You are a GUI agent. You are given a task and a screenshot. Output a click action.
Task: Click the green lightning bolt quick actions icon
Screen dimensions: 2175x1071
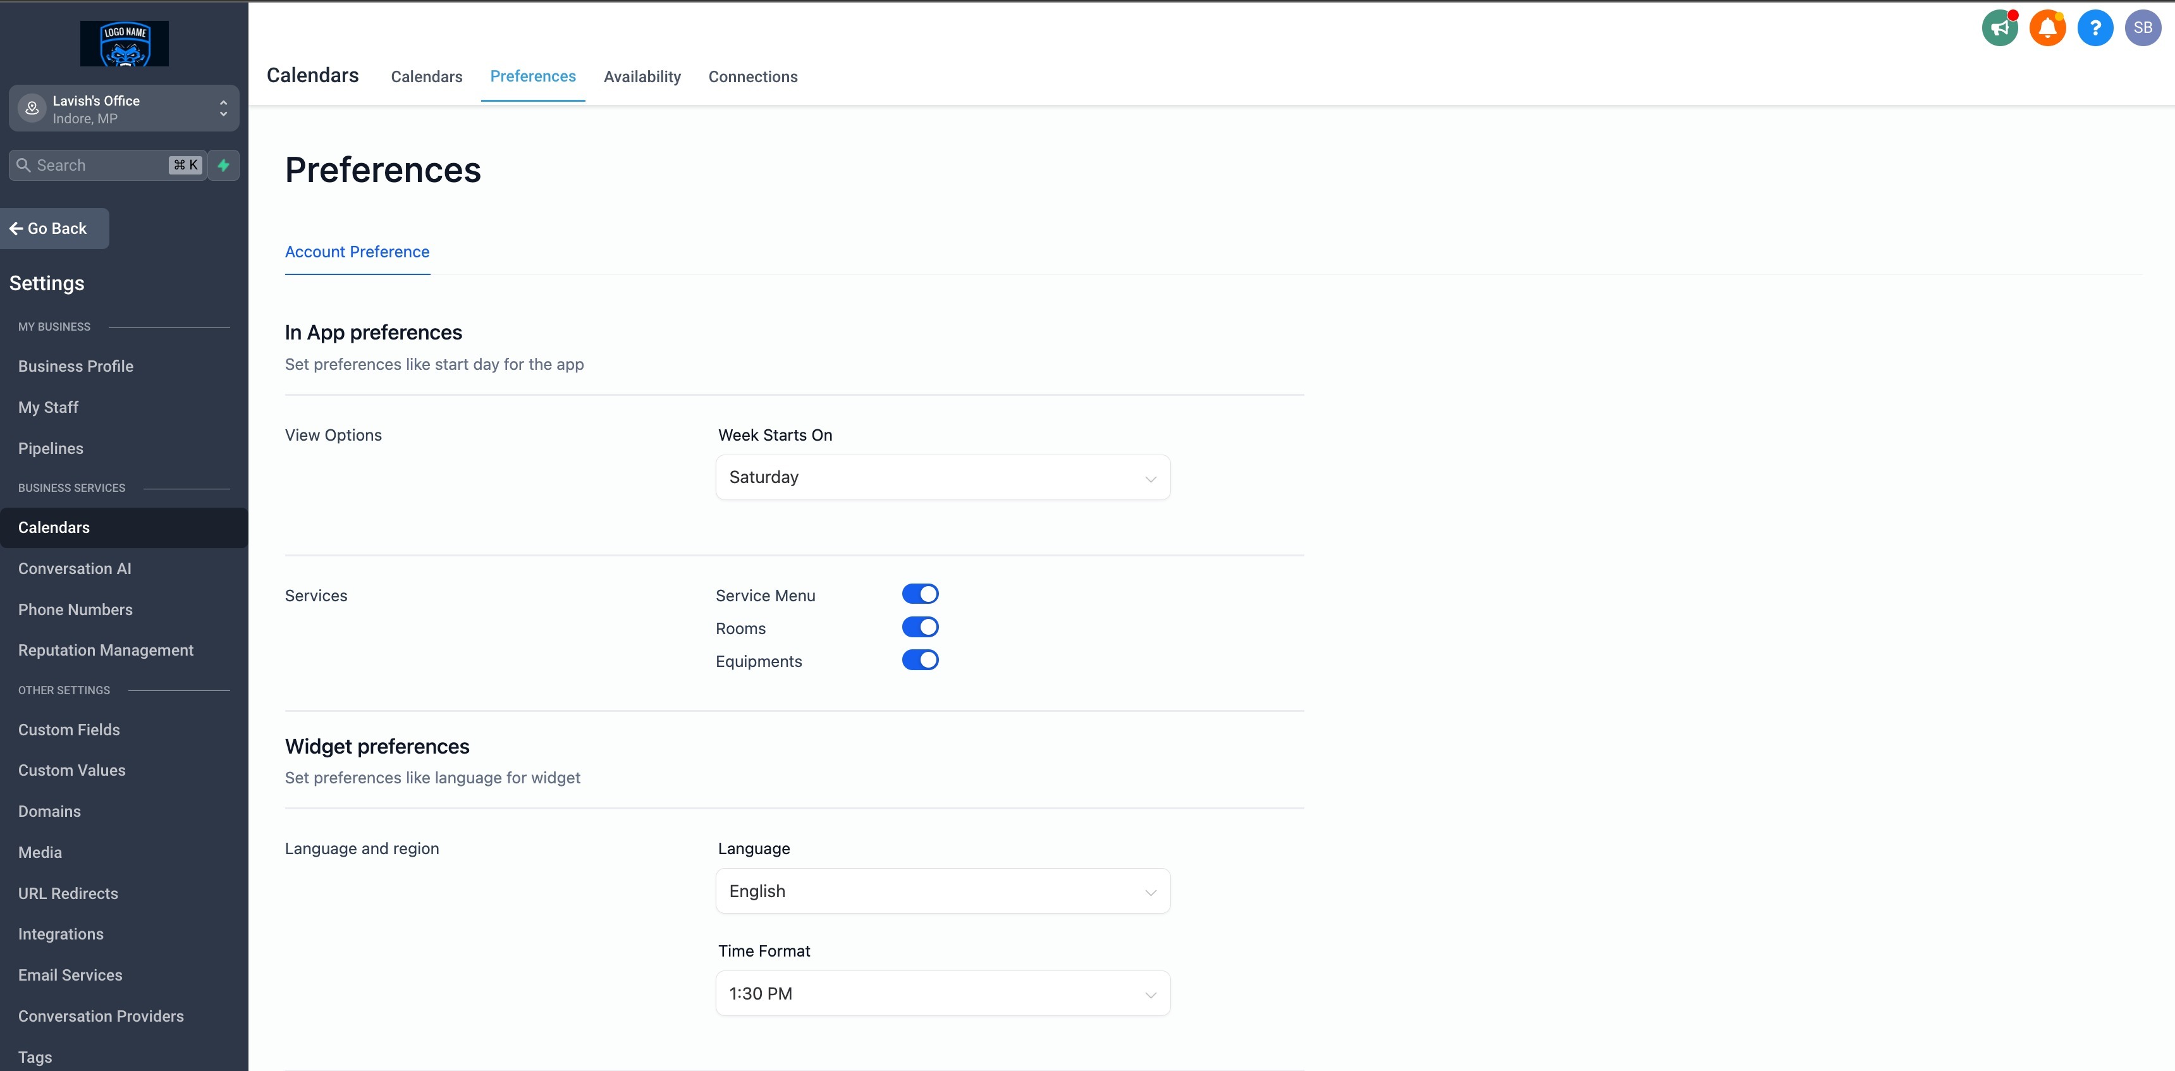pyautogui.click(x=224, y=166)
